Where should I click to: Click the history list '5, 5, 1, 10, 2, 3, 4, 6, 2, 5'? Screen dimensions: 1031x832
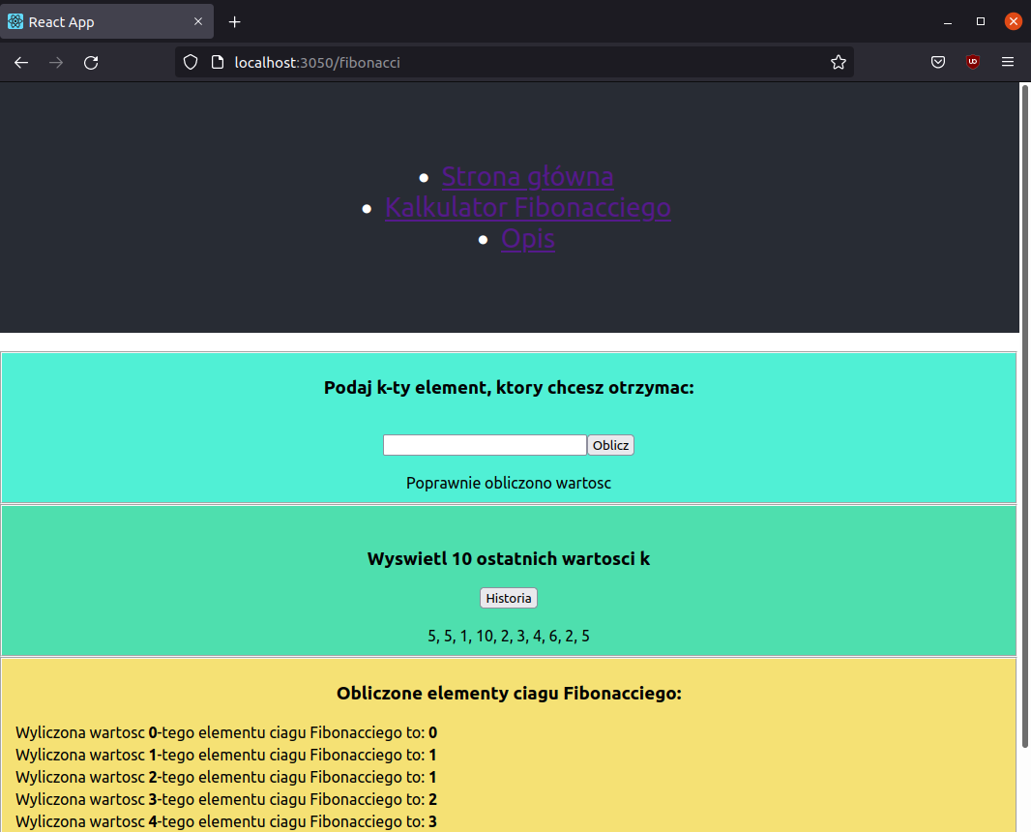(509, 636)
